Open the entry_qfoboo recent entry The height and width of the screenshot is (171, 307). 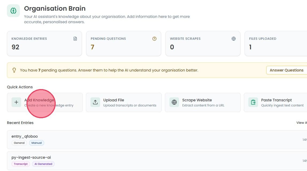click(157, 140)
